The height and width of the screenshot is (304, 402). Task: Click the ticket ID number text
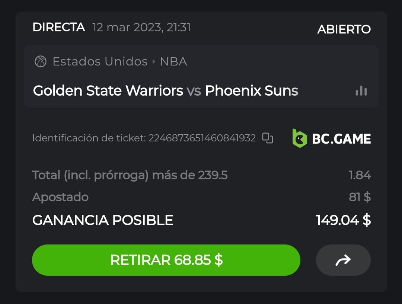pyautogui.click(x=202, y=138)
